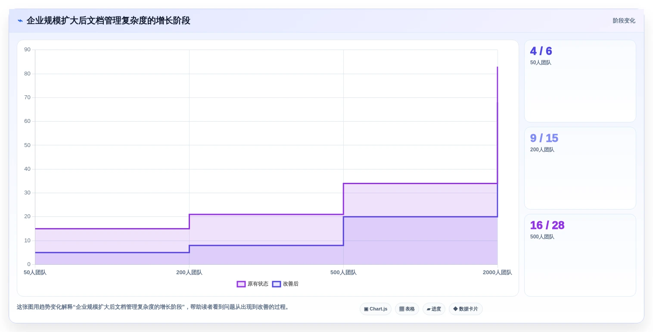Click the y-axis value 20
Image resolution: width=653 pixels, height=332 pixels.
(x=28, y=216)
